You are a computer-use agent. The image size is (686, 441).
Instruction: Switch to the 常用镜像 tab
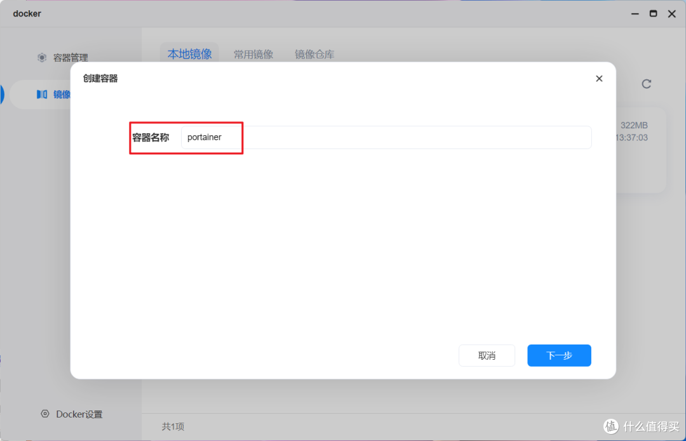(253, 54)
